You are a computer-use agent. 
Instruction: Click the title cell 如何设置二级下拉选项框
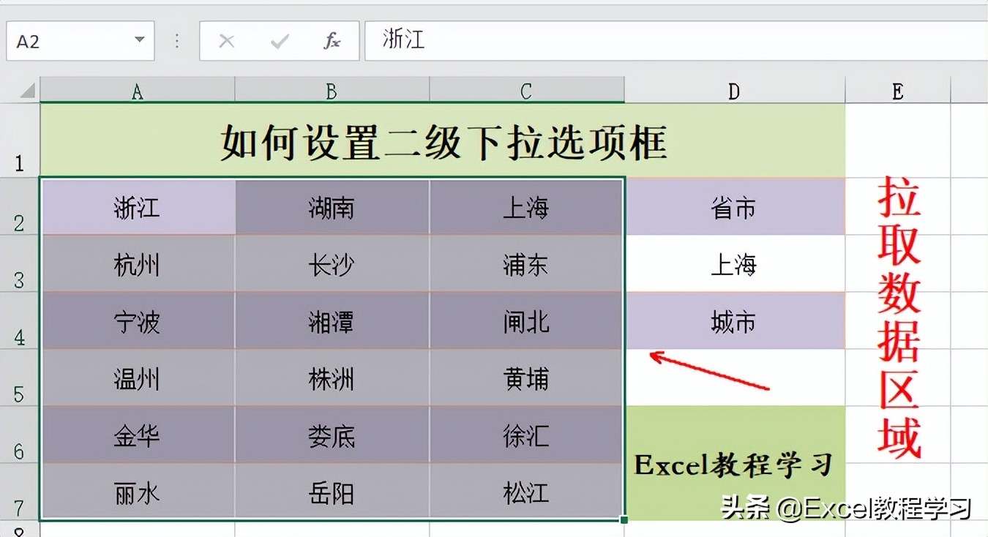[x=442, y=140]
